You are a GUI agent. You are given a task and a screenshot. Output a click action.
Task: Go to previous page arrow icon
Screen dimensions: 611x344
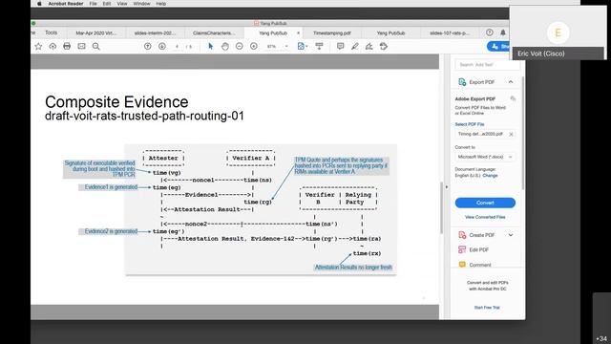(148, 47)
